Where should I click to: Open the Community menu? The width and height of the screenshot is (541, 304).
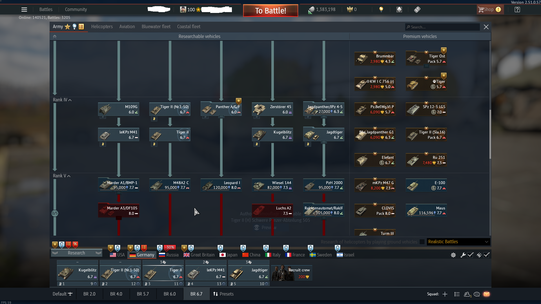click(76, 9)
